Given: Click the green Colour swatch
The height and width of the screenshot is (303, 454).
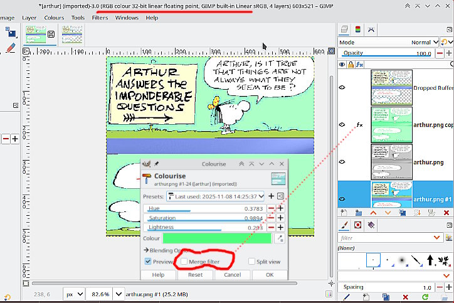Looking at the screenshot, I should coord(217,238).
